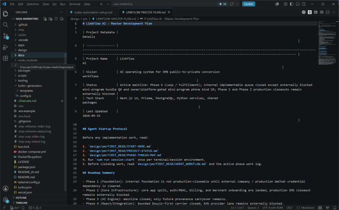Click the Update button

click(x=249, y=4)
